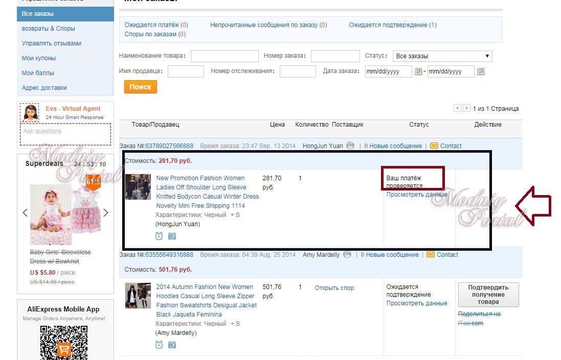
Task: Click 'Просмотреть данные' under 'Ожидается подтверждение'
Action: coord(417,303)
